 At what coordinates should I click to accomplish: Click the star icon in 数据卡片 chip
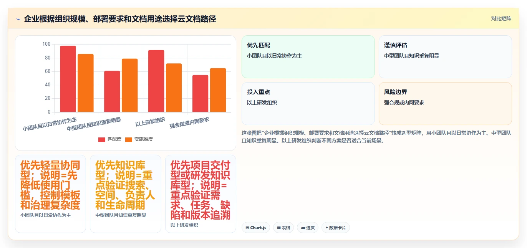point(326,228)
